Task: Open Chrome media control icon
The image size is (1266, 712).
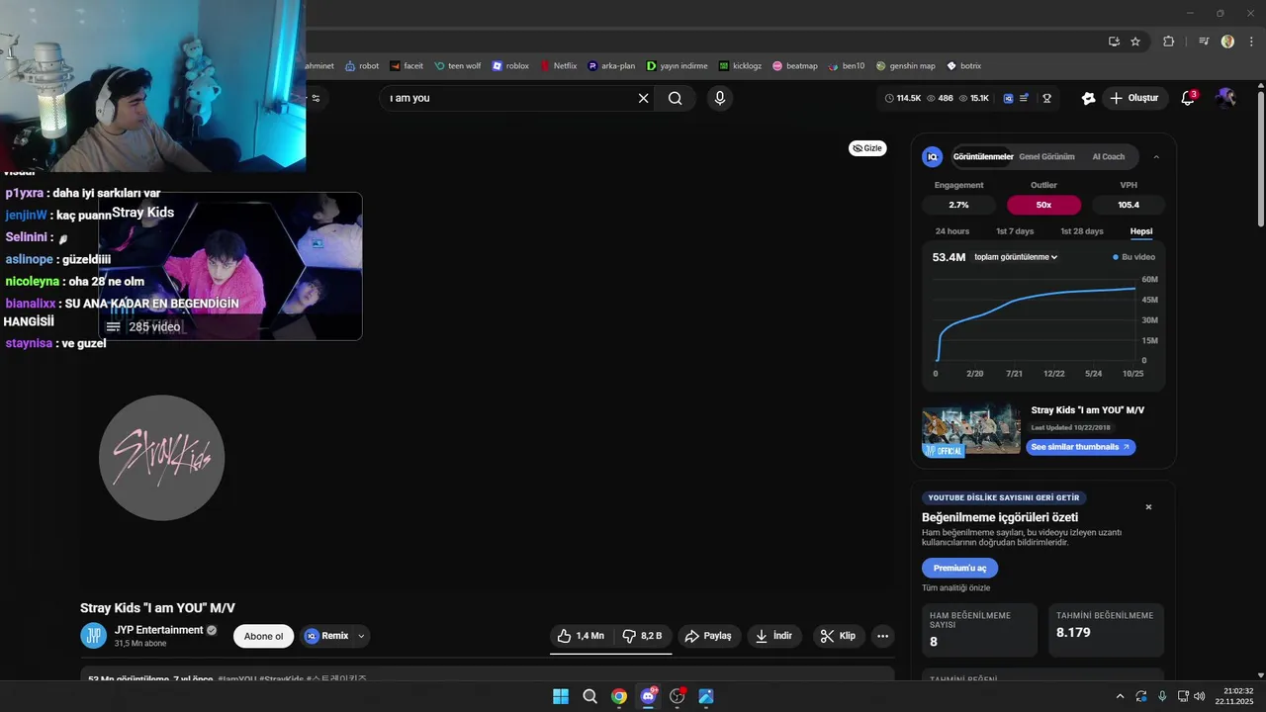Action: 1204,42
